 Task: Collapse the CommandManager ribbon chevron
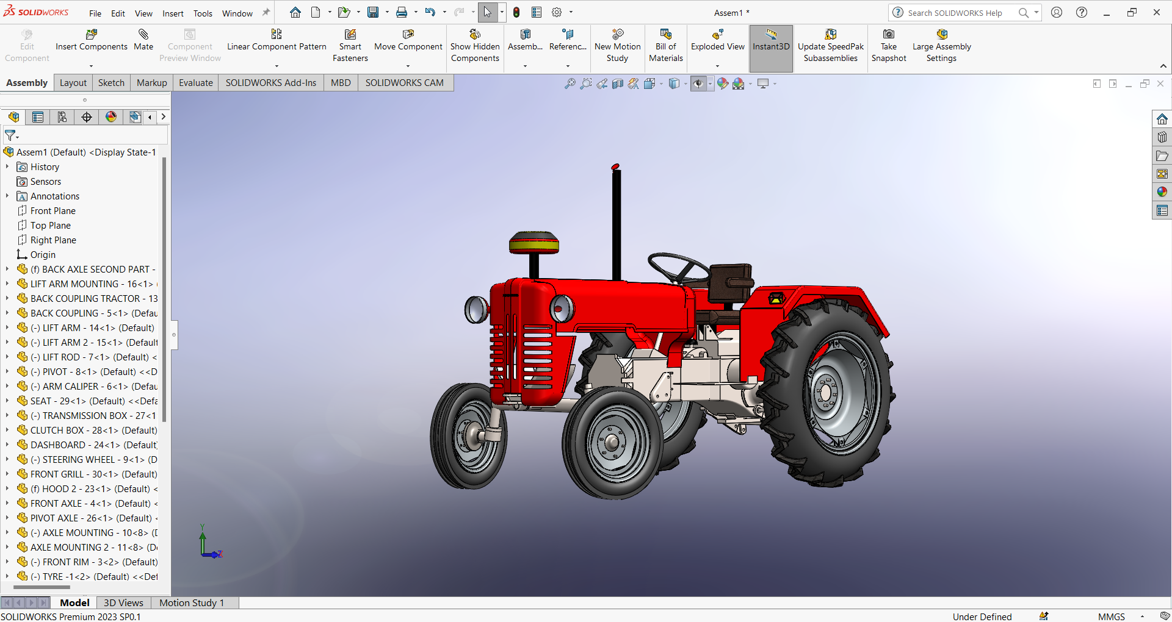(x=1163, y=66)
